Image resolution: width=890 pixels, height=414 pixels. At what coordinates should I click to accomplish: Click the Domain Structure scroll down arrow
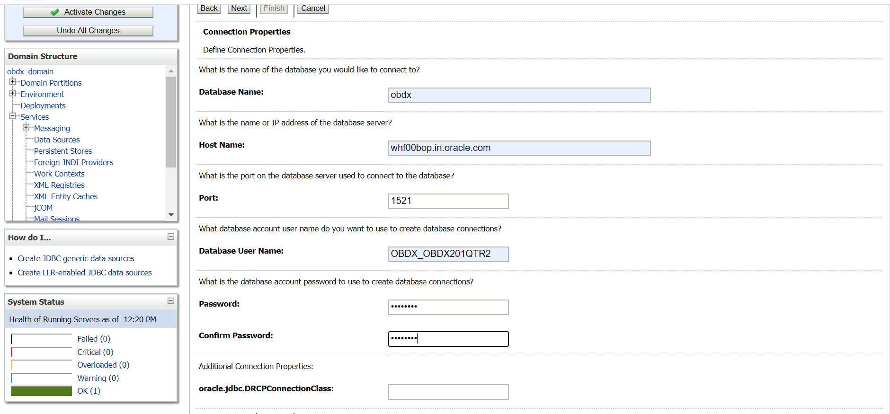tap(171, 215)
